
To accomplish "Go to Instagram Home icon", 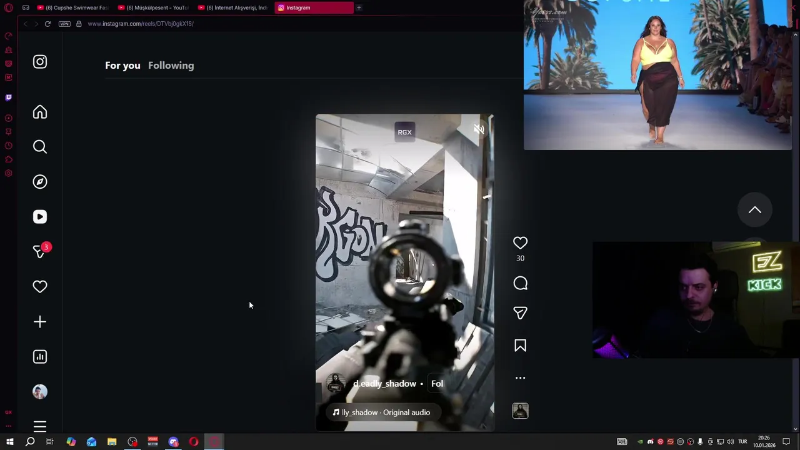I will tap(40, 112).
